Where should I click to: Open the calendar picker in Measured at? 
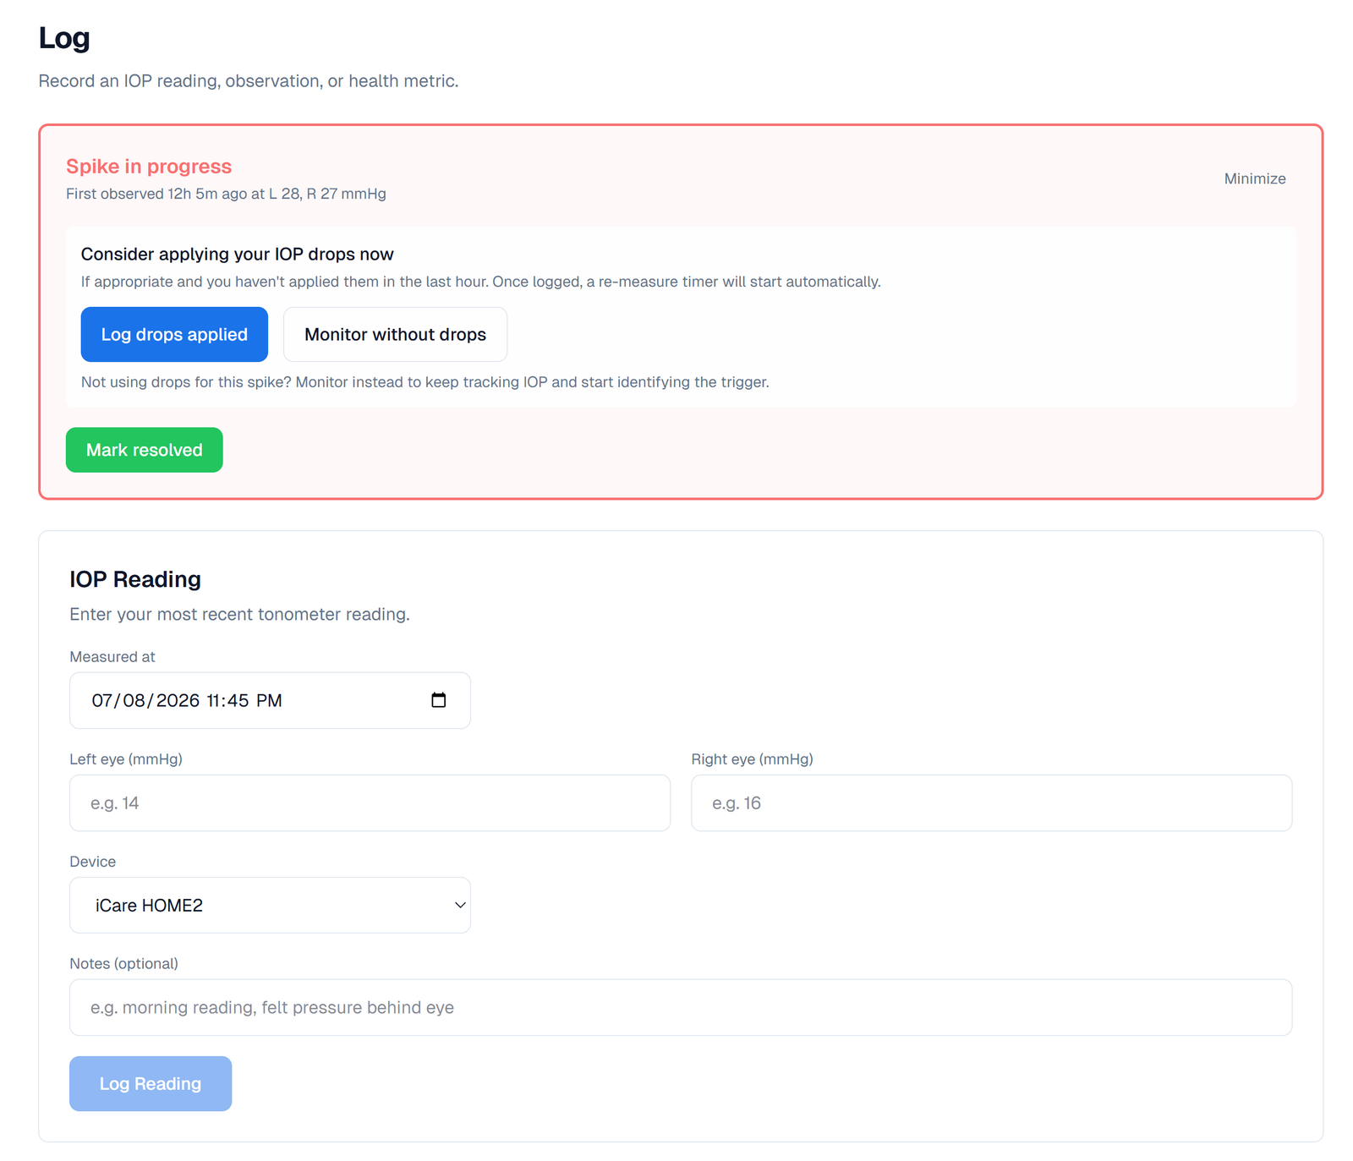pos(438,700)
